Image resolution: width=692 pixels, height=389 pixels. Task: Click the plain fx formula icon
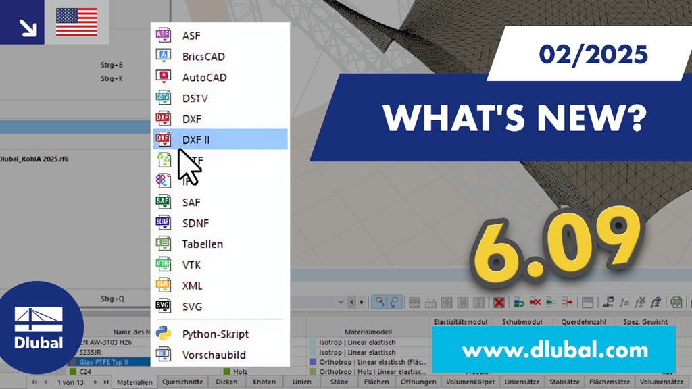point(624,302)
